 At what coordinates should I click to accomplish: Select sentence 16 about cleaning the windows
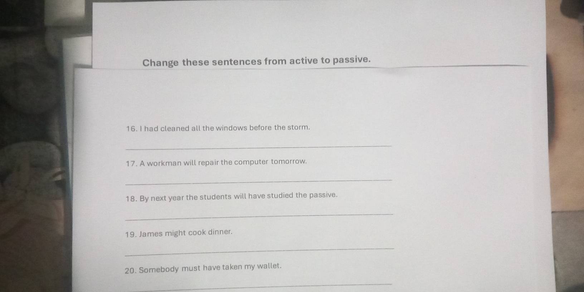[x=218, y=128]
